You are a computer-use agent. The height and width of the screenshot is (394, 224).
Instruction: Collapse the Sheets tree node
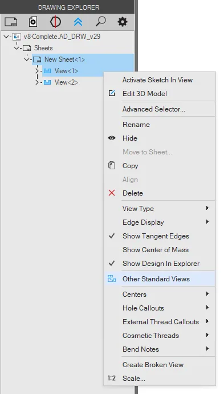coord(17,48)
